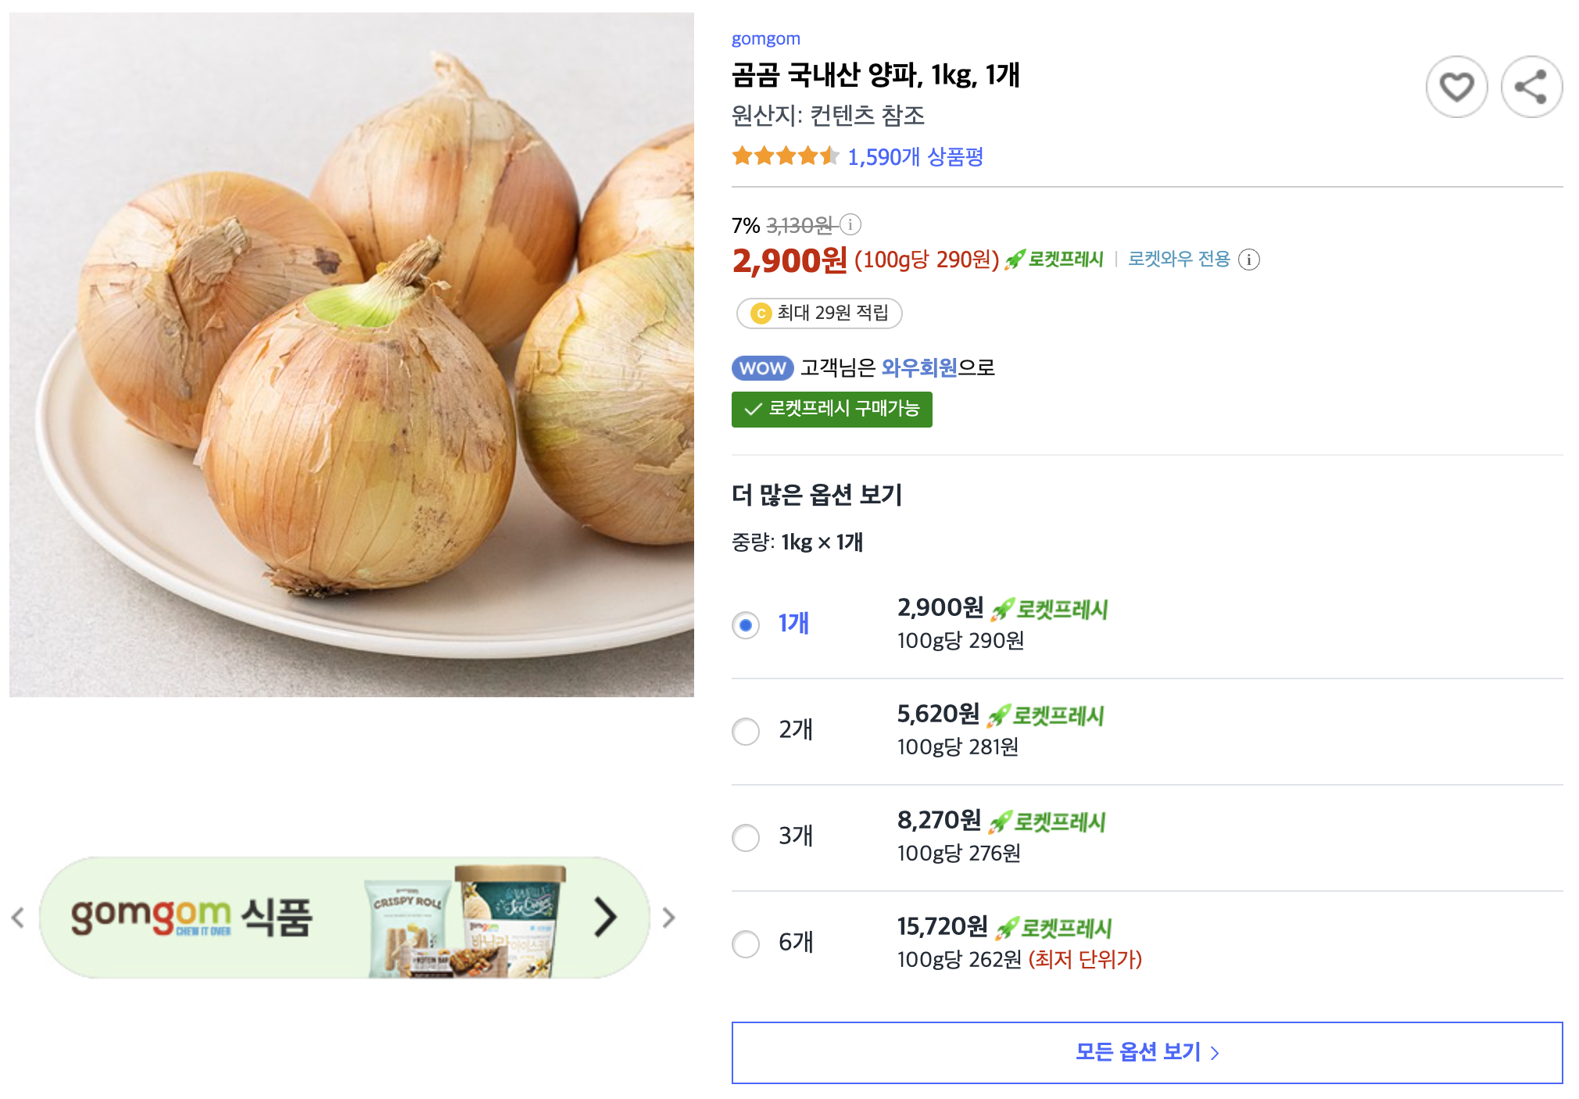Expand all options with 모든 옵션 보기
Image resolution: width=1579 pixels, height=1099 pixels.
[x=1147, y=1052]
